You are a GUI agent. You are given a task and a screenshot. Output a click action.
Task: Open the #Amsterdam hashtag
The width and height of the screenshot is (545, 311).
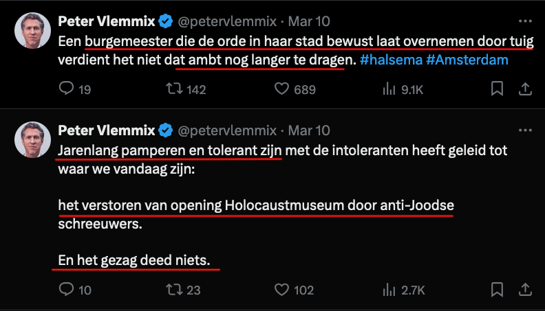tap(467, 60)
